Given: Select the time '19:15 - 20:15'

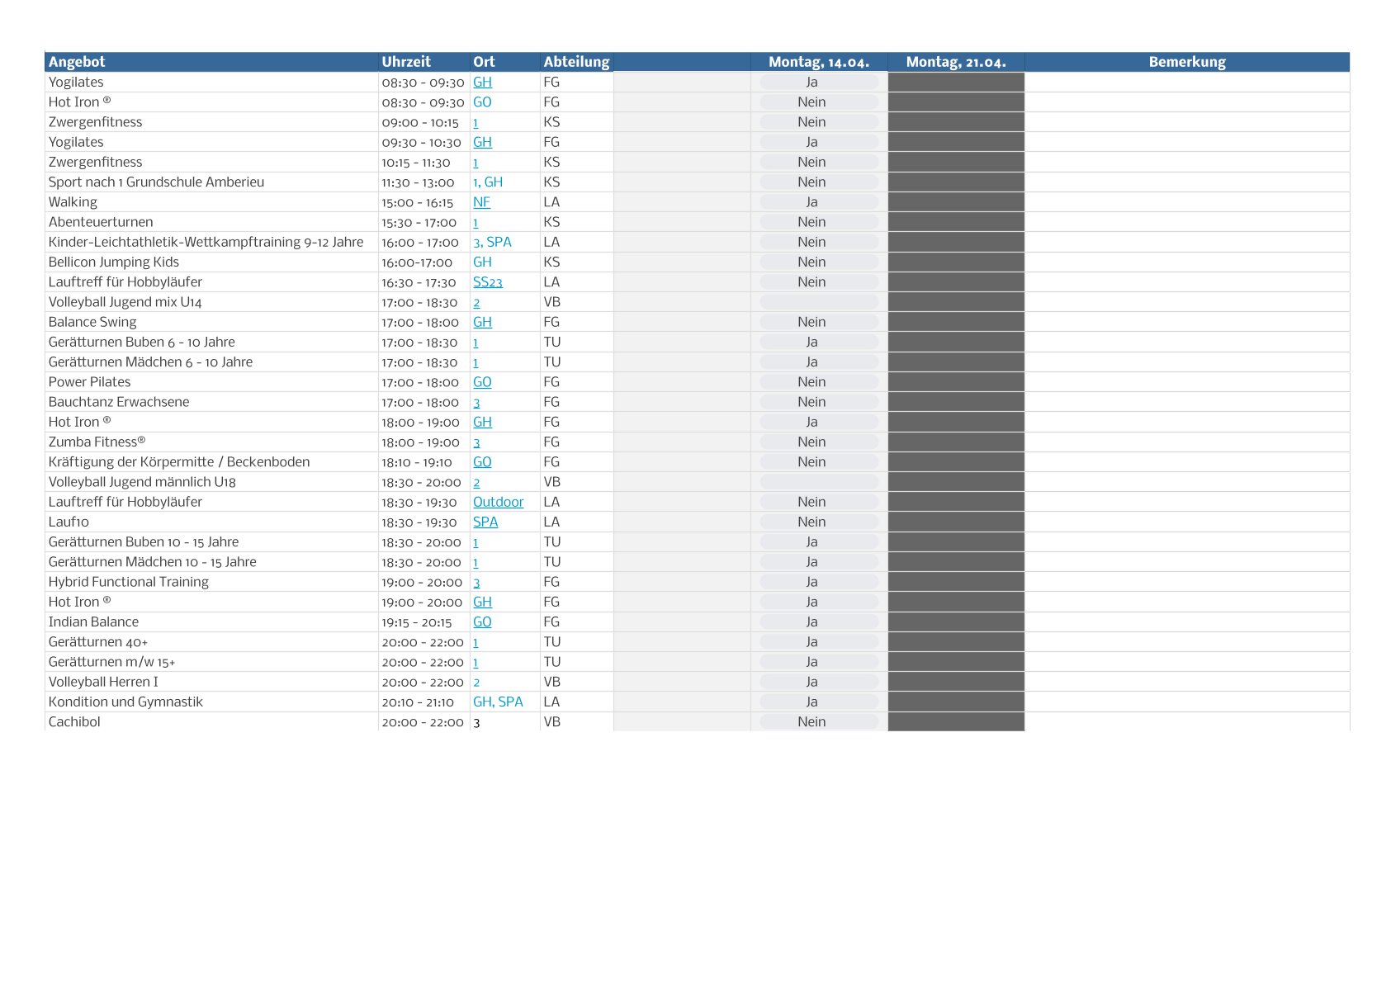Looking at the screenshot, I should tap(416, 622).
